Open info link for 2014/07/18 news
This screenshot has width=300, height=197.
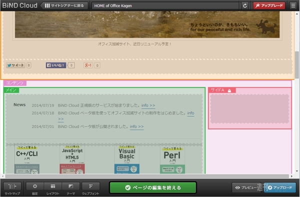pyautogui.click(x=191, y=113)
